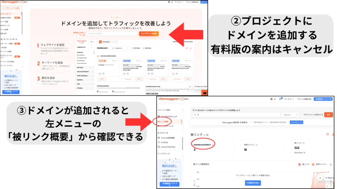Click the edit pencil icon above the backlink stats

click(328, 134)
